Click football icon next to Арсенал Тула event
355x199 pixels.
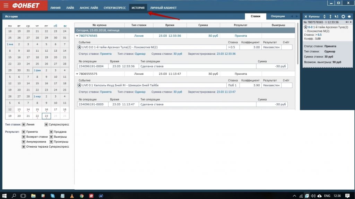tap(79, 47)
